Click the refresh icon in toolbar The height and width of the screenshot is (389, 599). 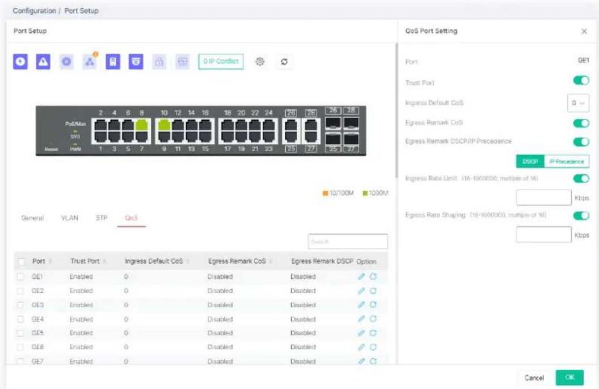point(284,61)
